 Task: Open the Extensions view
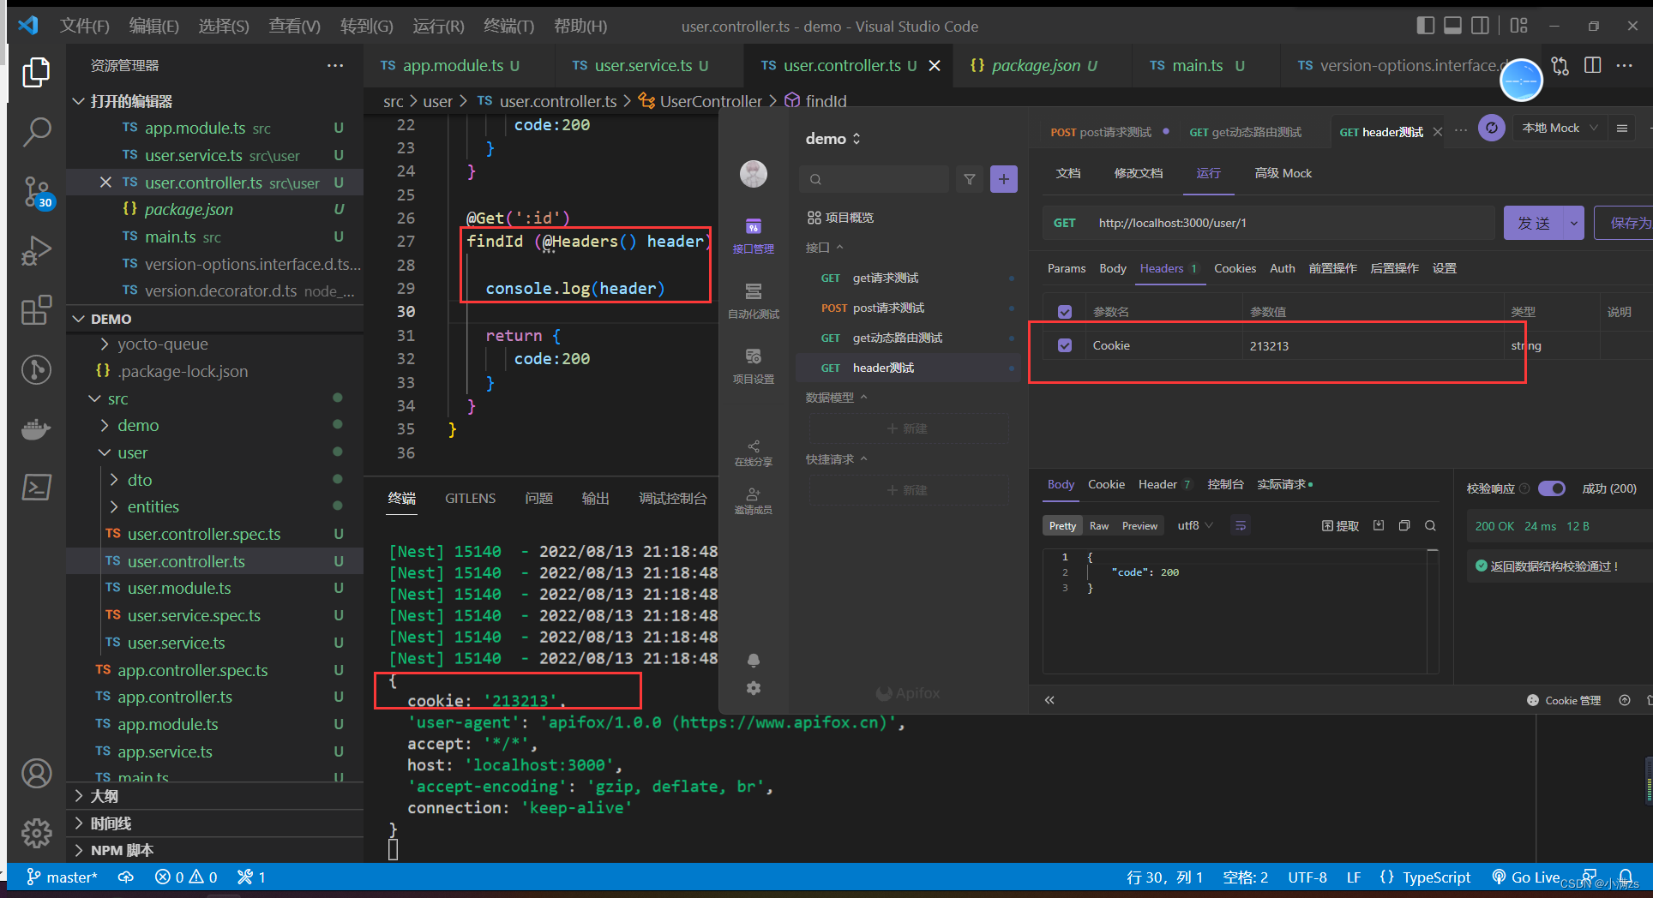point(36,310)
